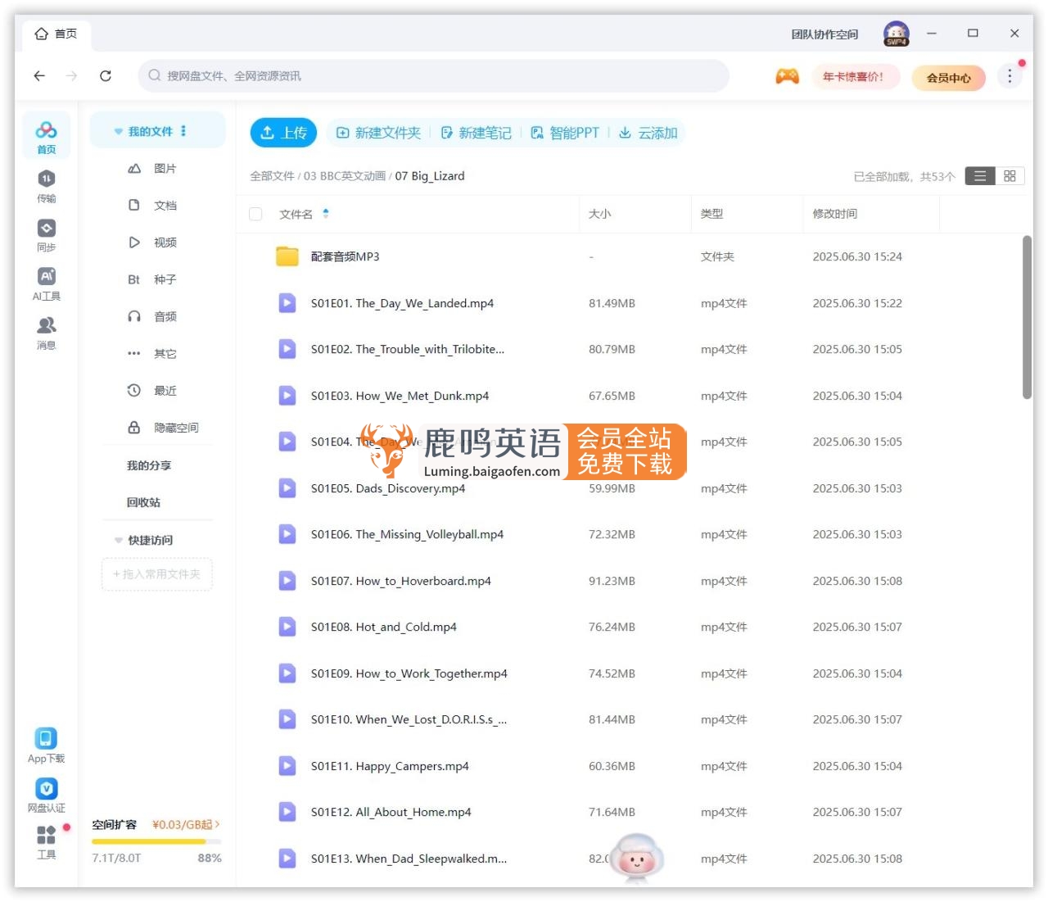1048x902 pixels.
Task: Open 网盘认证 verification icon
Action: click(46, 789)
